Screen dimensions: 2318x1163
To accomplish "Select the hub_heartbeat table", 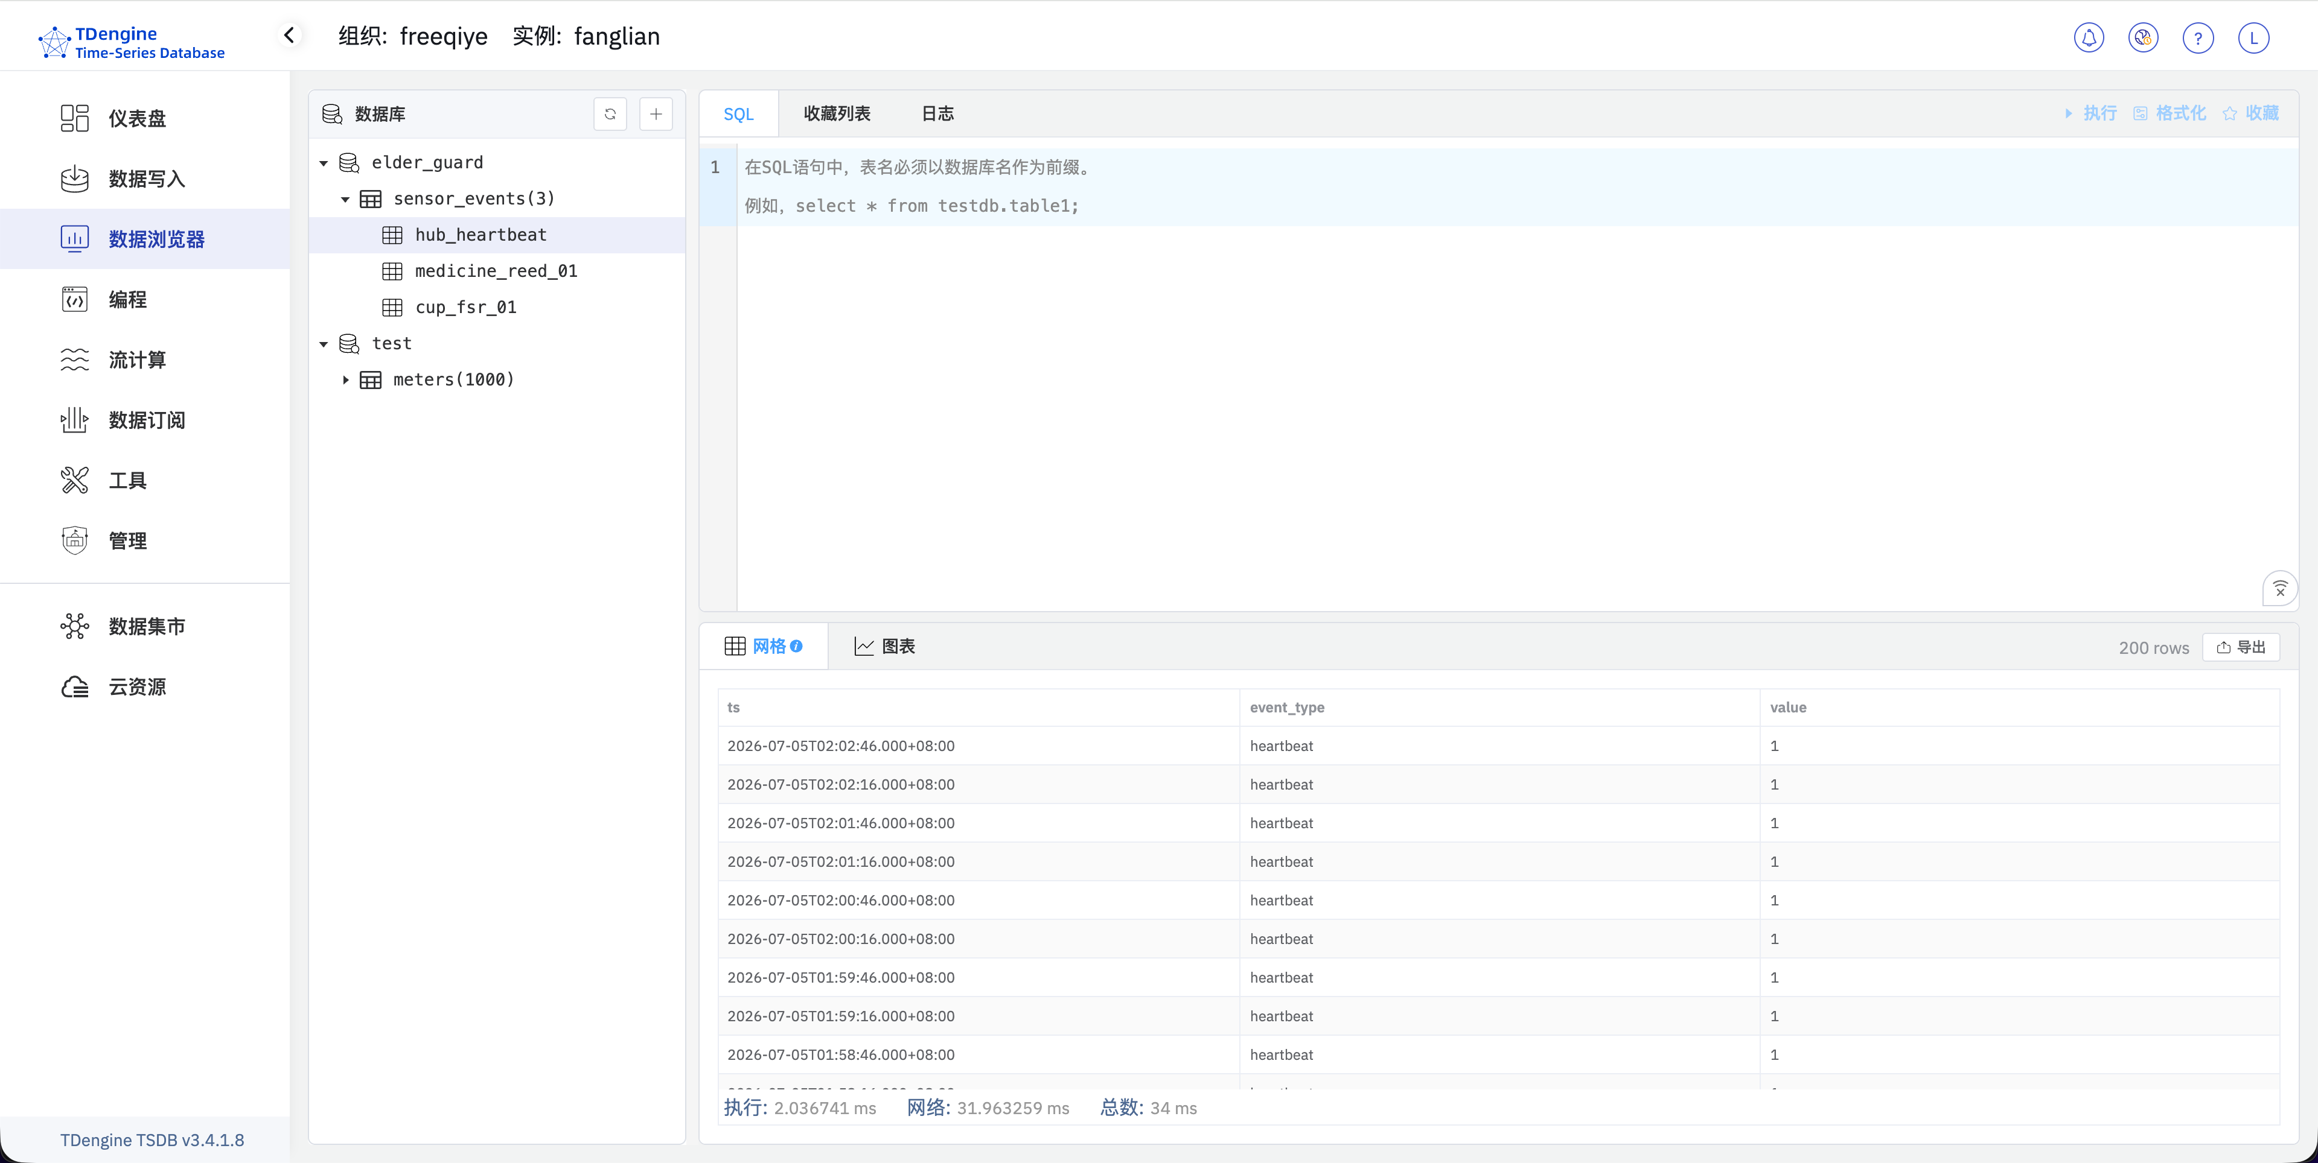I will [497, 235].
